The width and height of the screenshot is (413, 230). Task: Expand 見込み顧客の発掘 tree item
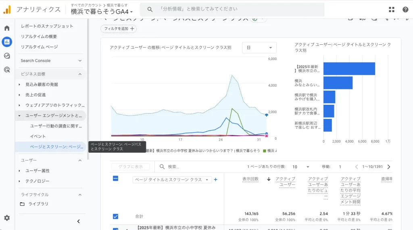pyautogui.click(x=19, y=85)
